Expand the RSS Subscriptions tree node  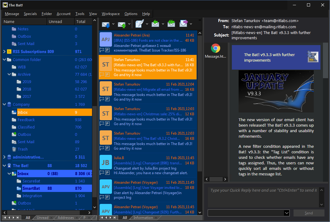click(4, 52)
